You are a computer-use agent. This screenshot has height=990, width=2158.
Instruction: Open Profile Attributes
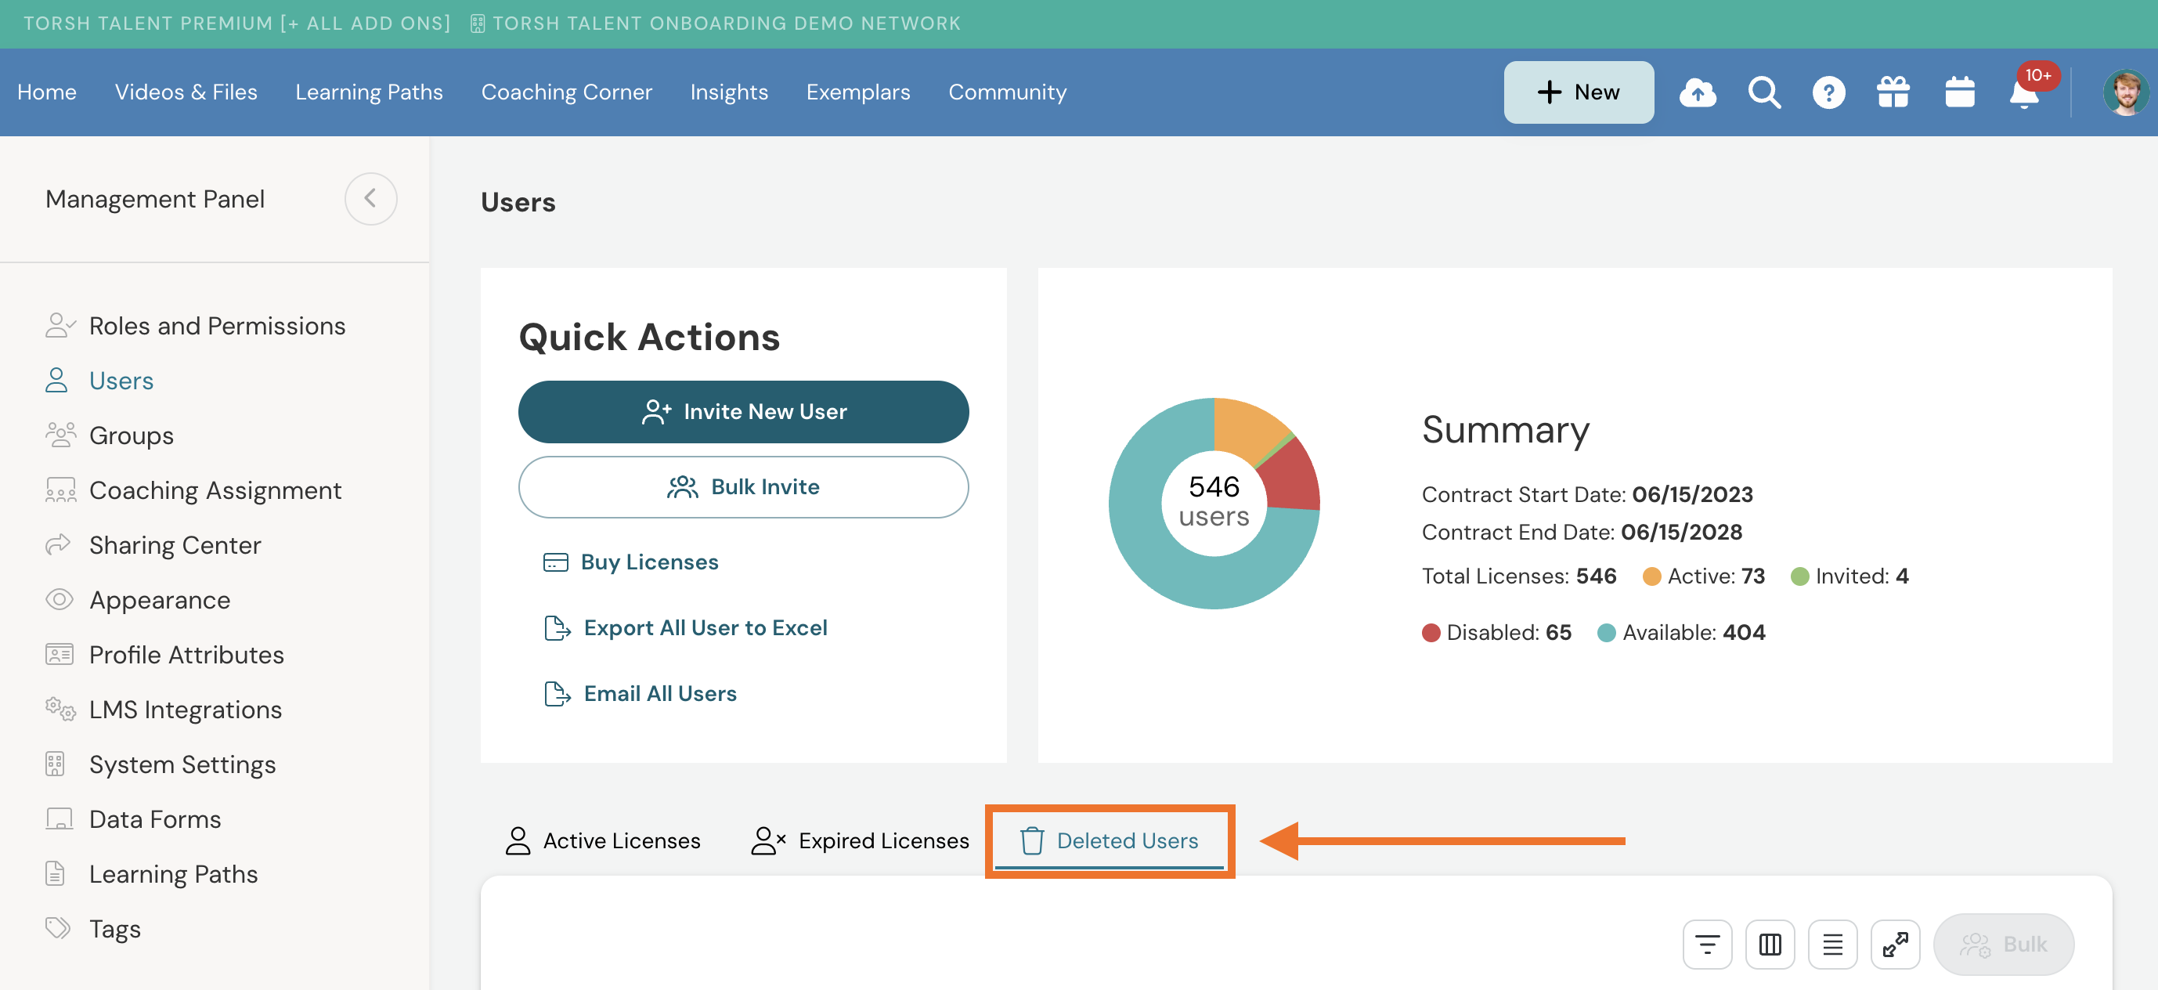186,654
